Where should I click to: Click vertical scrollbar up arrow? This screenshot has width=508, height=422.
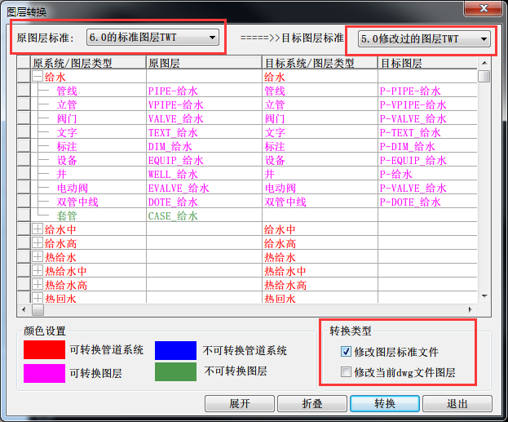[484, 63]
